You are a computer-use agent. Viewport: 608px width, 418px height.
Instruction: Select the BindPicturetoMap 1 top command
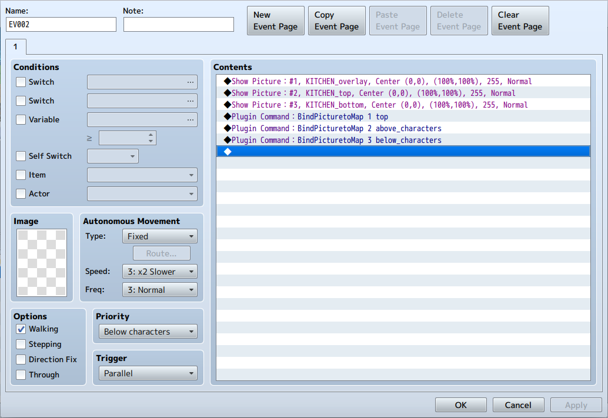click(x=403, y=117)
